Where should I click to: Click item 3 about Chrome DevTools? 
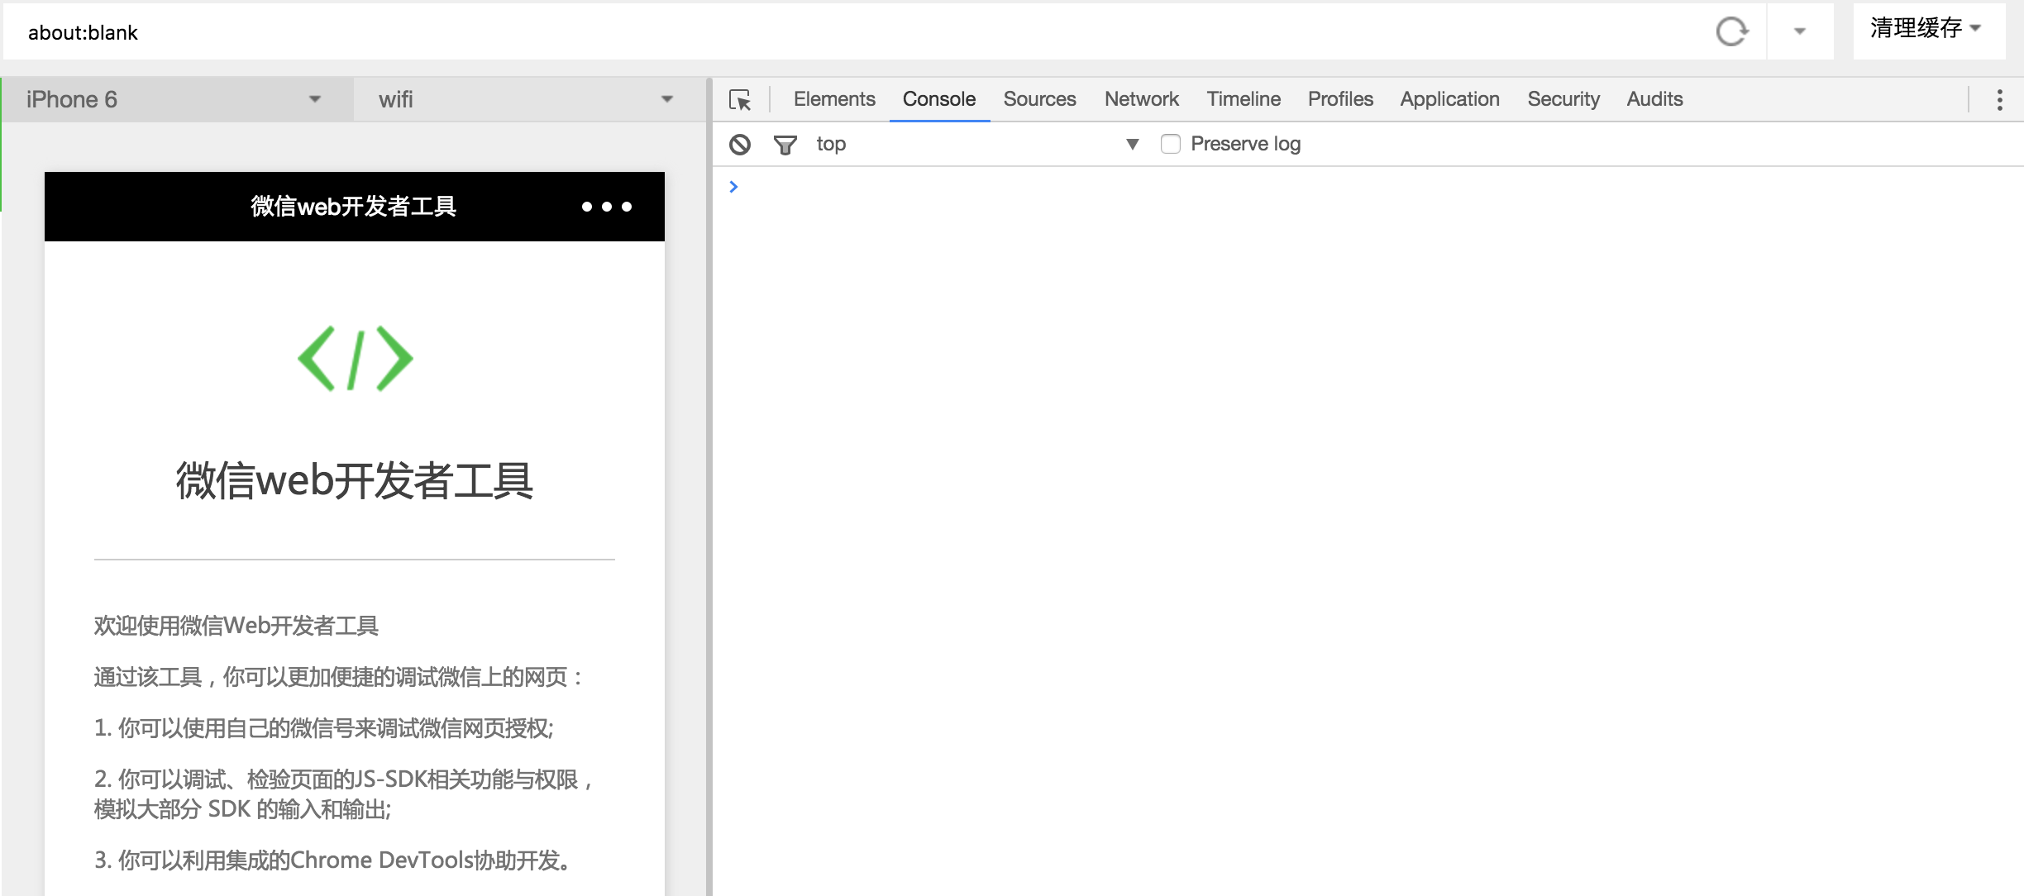tap(332, 860)
